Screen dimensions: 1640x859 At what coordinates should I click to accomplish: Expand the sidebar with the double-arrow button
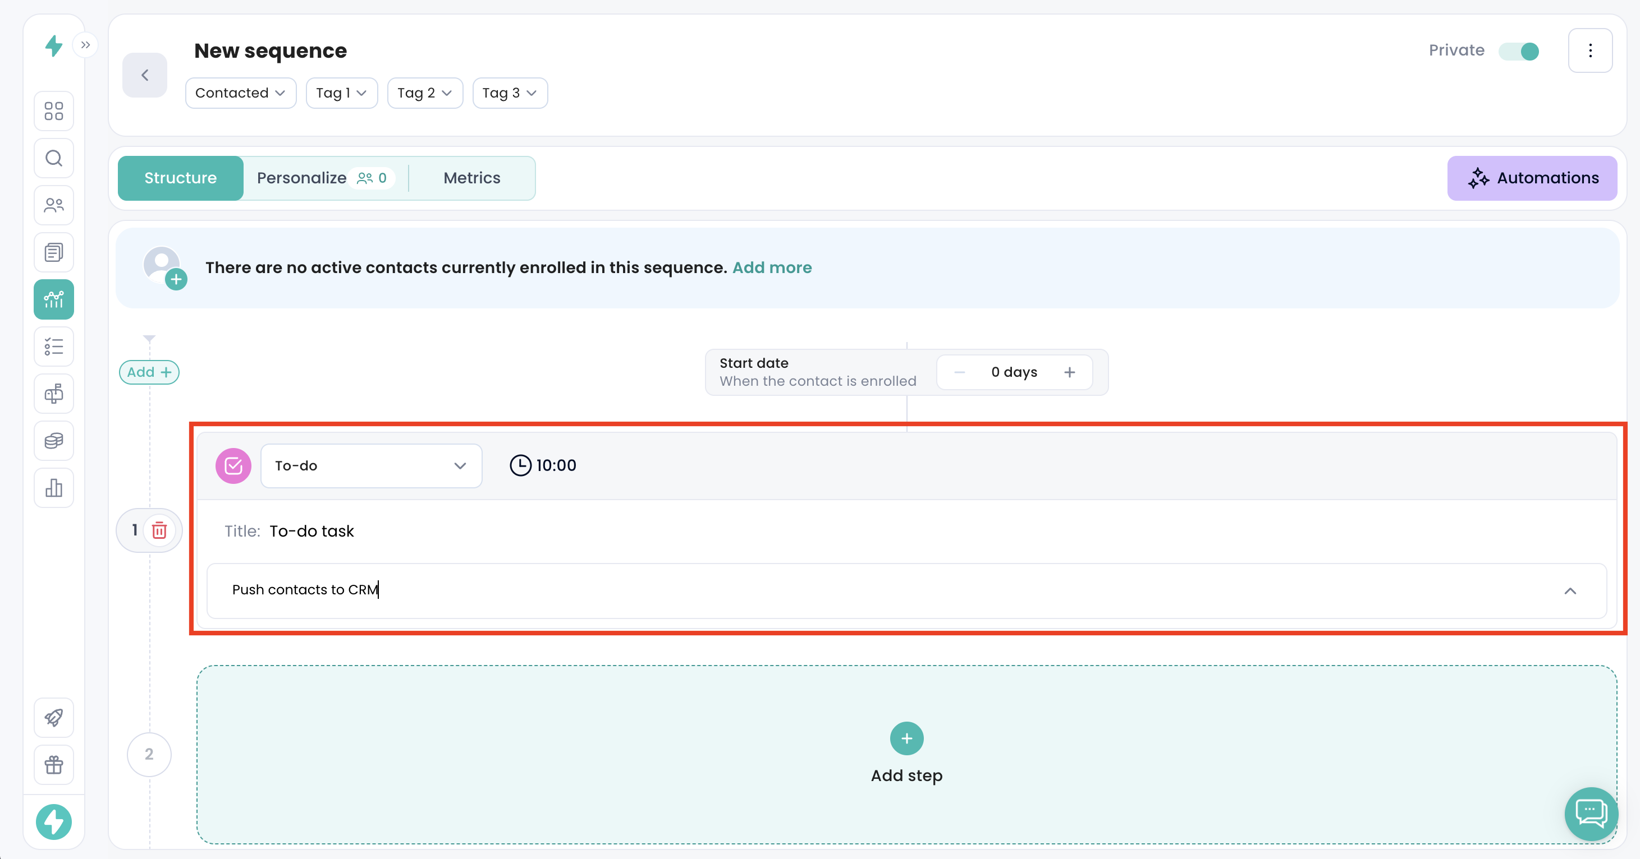(85, 45)
